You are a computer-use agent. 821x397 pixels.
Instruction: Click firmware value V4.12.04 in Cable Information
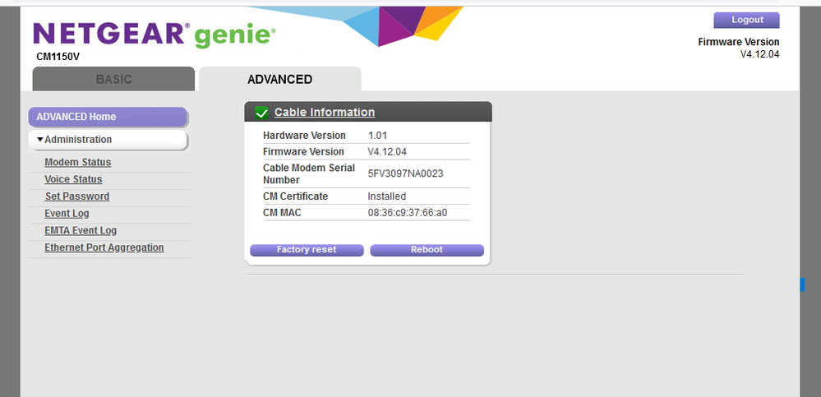[387, 152]
